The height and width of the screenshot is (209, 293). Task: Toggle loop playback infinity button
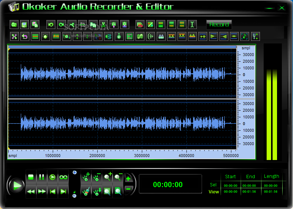[x=63, y=177]
